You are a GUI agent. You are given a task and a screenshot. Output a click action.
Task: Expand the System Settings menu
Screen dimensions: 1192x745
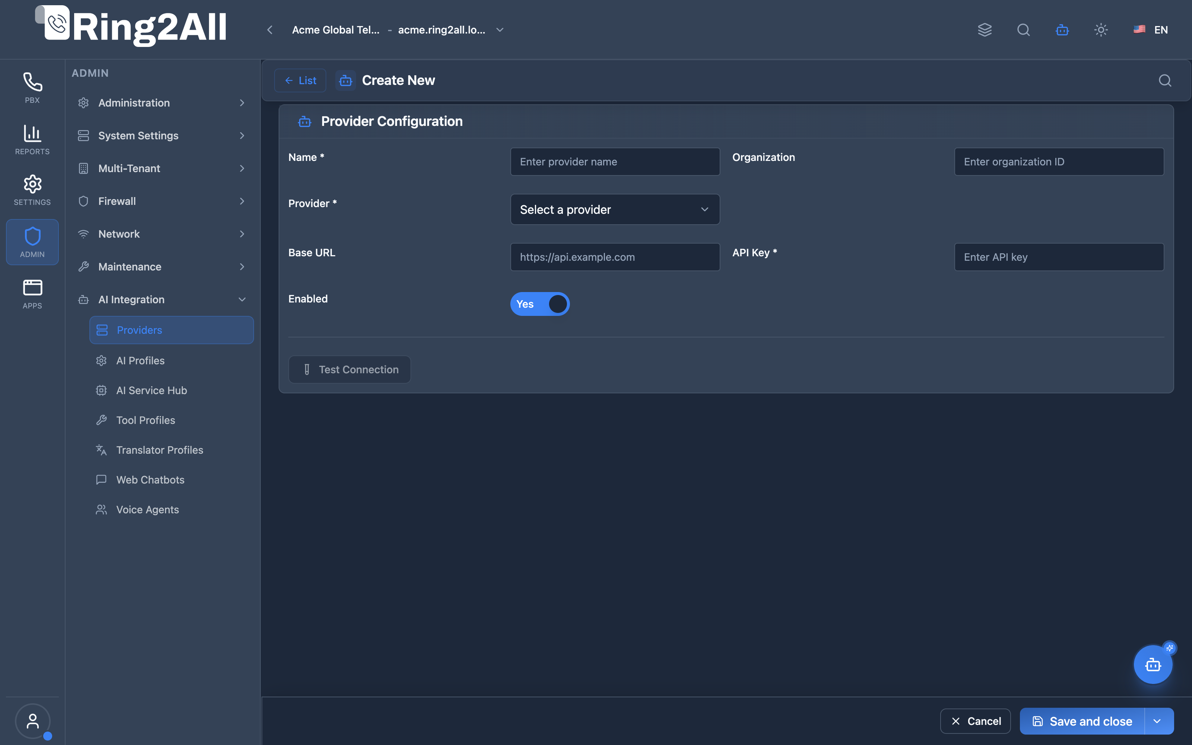(162, 136)
